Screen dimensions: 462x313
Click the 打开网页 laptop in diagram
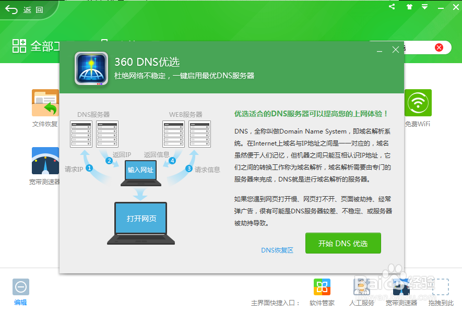click(x=141, y=223)
